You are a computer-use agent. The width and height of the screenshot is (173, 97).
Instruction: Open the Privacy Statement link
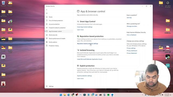(132, 53)
